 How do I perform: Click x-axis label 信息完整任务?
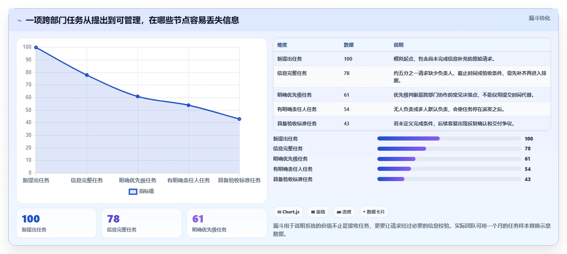click(87, 180)
